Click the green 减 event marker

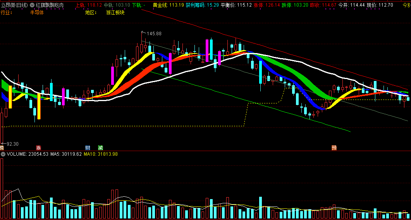tap(100, 148)
